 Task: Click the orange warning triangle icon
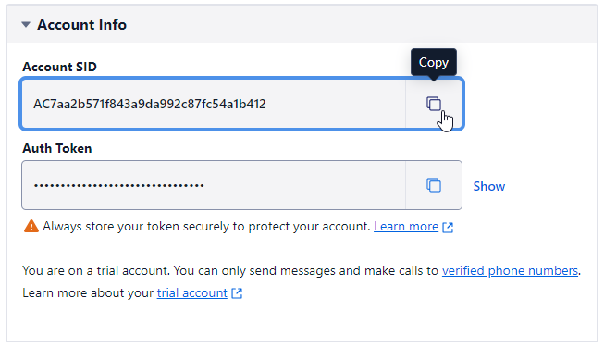tap(31, 226)
